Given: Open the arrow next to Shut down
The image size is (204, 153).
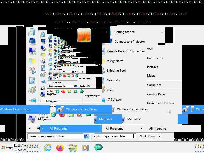Looking at the screenshot, I should (159, 136).
